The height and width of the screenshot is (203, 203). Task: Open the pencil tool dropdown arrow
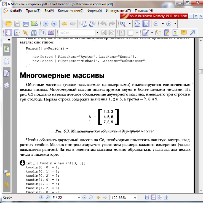152,33
